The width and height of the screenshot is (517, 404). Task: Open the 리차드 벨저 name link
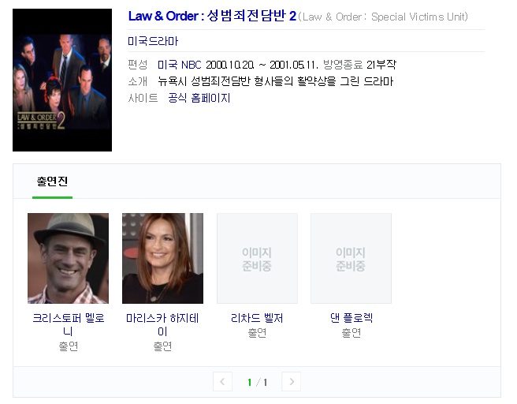[x=257, y=318]
